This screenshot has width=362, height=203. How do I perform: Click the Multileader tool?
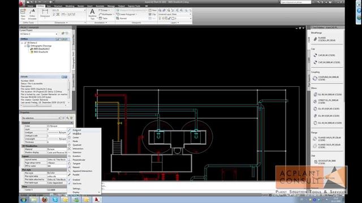(x=106, y=14)
